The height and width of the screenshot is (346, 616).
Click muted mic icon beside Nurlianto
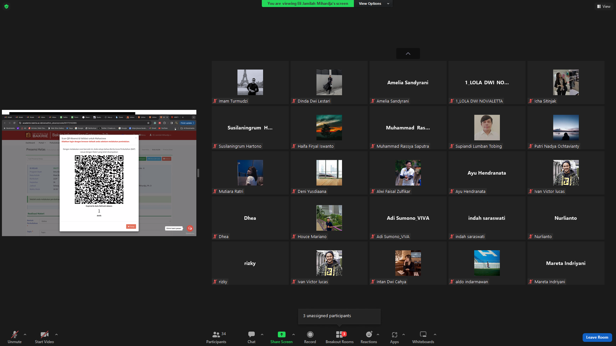click(x=531, y=236)
